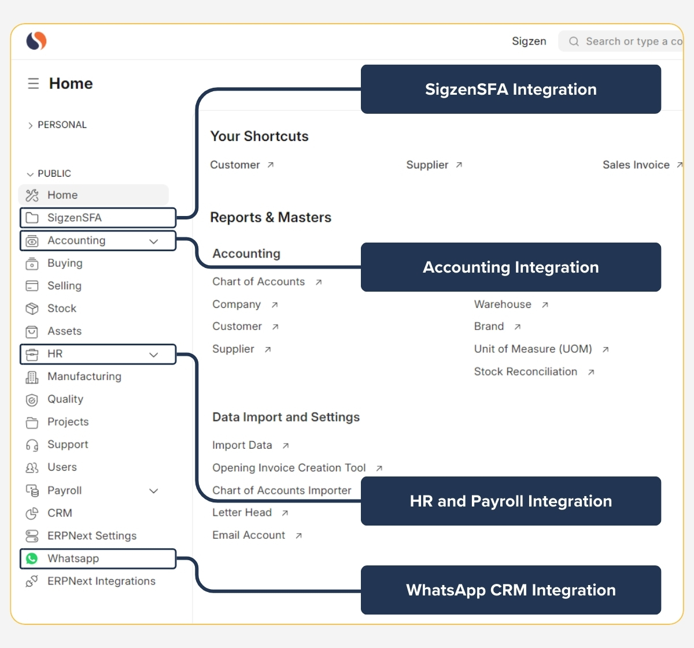
Task: Select the CRM module icon
Action: 32,513
